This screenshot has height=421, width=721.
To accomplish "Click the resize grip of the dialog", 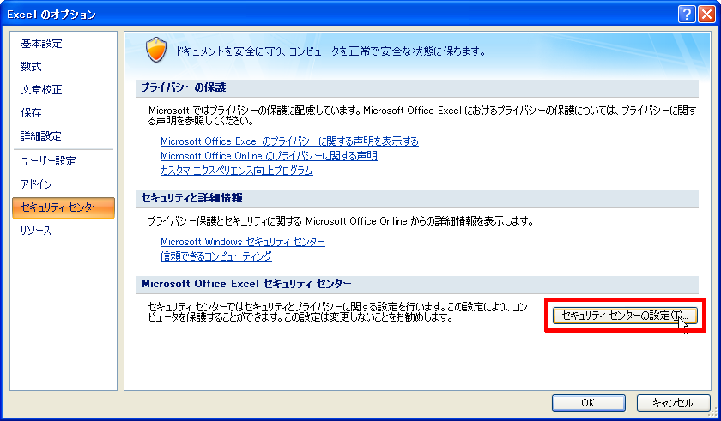I will 712,412.
